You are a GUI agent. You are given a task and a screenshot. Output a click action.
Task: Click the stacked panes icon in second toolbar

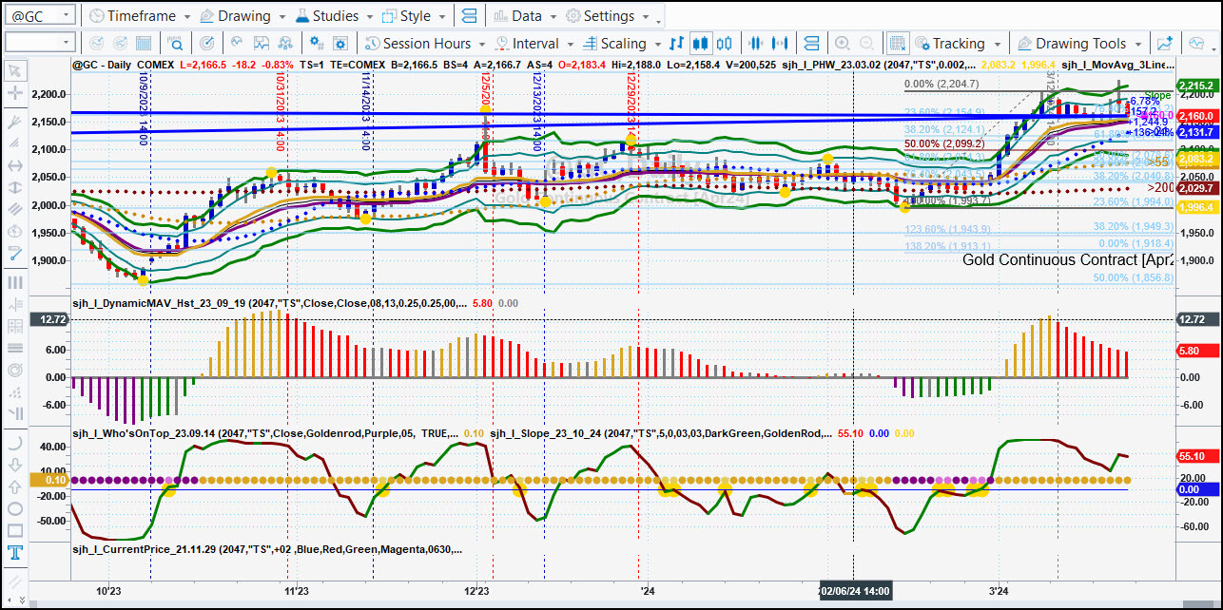coord(811,43)
